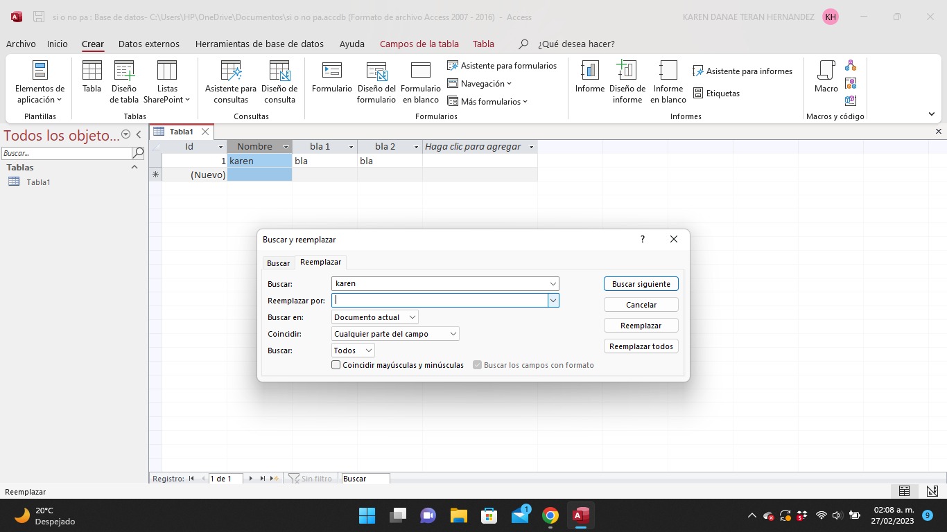This screenshot has height=532, width=947.
Task: Click new blank record navigator button
Action: click(275, 479)
